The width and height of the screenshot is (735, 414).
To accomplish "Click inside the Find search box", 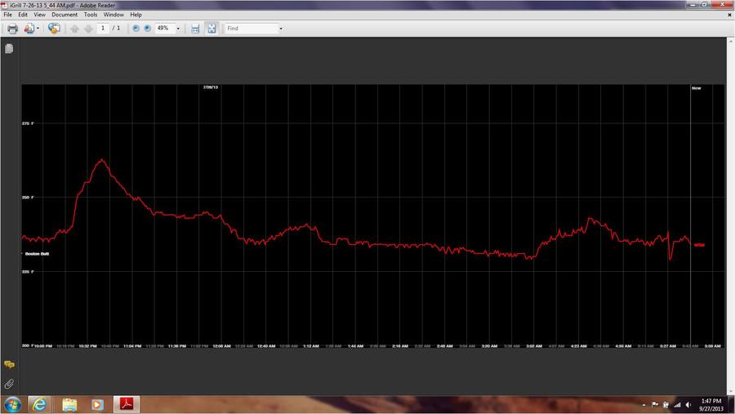I will [x=249, y=29].
